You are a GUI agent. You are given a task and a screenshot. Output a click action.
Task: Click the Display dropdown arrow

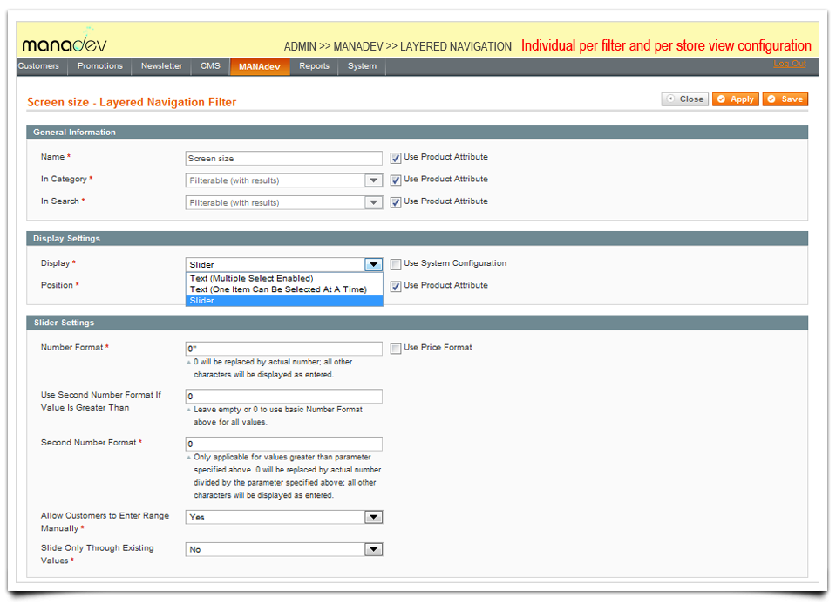(x=374, y=264)
